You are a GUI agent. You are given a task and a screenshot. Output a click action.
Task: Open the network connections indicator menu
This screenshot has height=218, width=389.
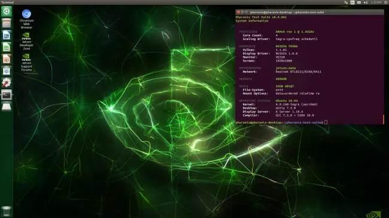coord(346,2)
